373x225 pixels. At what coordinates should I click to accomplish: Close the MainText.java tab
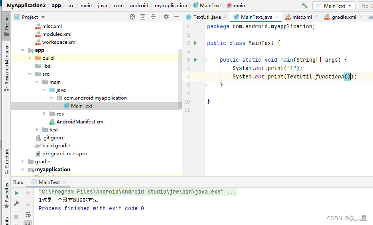point(277,17)
